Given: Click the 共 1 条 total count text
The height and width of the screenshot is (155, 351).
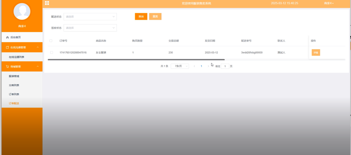Looking at the screenshot, I should (164, 66).
